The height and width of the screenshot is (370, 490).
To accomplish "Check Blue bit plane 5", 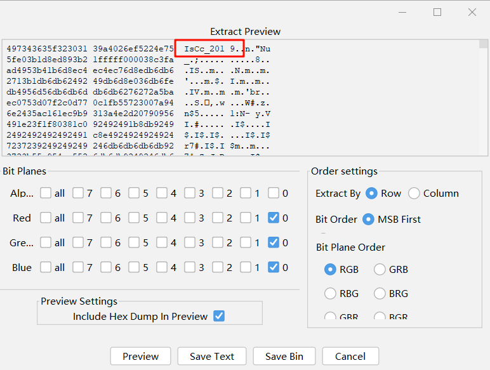I will point(134,267).
